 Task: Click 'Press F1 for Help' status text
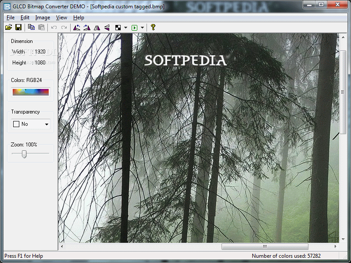pos(24,256)
